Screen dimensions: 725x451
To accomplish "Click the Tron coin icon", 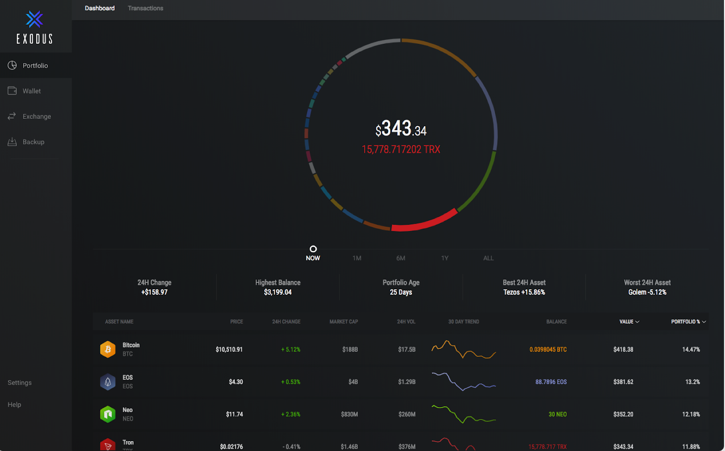I will (108, 445).
